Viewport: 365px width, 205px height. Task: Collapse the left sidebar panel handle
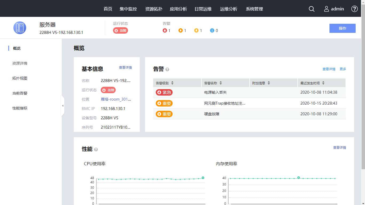pyautogui.click(x=63, y=106)
